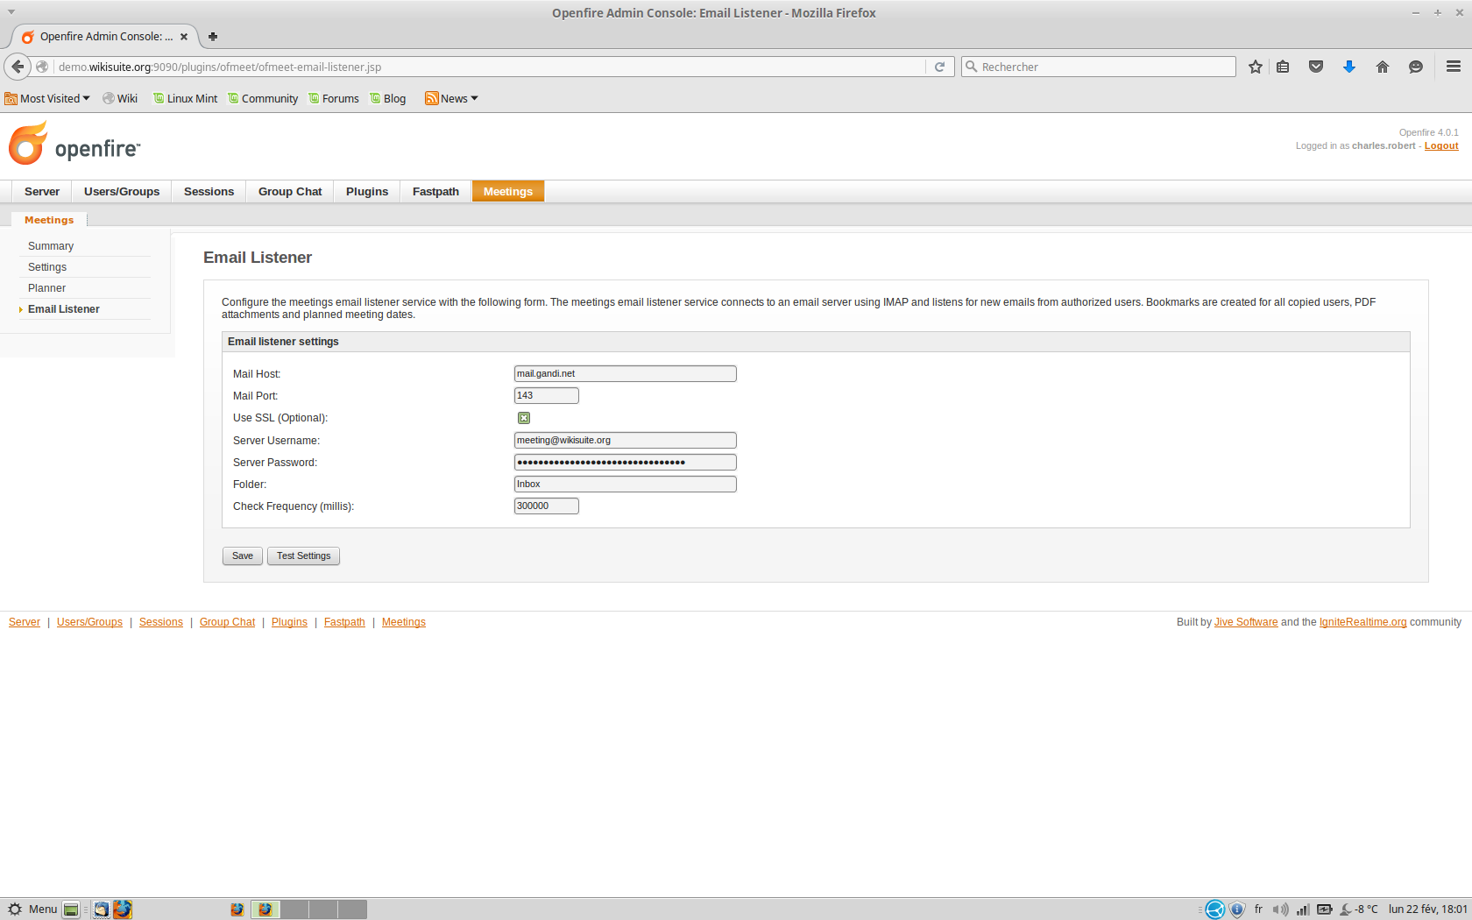
Task: Open the Plugins tab
Action: coord(366,192)
